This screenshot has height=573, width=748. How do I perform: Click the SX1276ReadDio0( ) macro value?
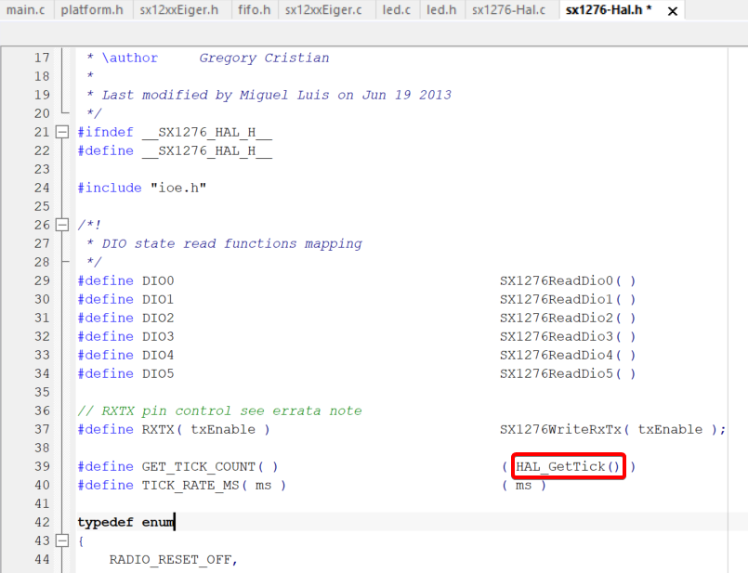tap(568, 280)
